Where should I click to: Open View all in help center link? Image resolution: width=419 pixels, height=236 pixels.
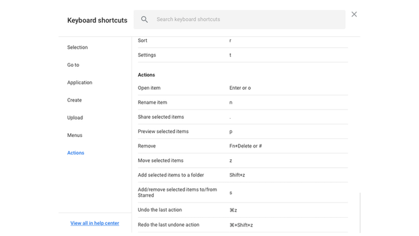[94, 223]
